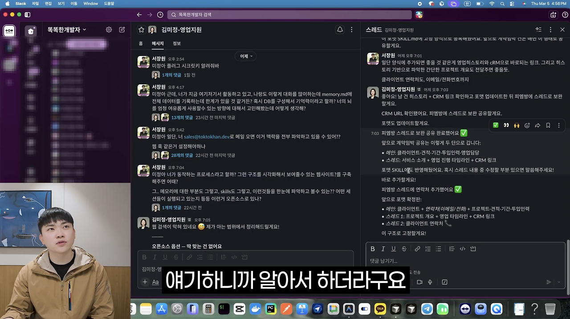The width and height of the screenshot is (570, 319).
Task: Toggle strikethrough formatting in the composer
Action: 403,249
